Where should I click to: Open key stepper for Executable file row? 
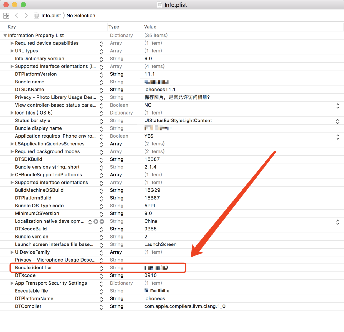click(x=101, y=292)
